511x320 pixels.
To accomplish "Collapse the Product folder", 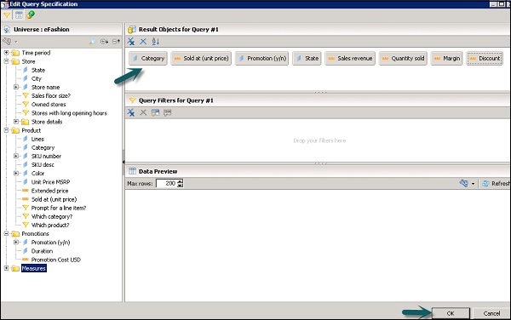I will (x=6, y=130).
